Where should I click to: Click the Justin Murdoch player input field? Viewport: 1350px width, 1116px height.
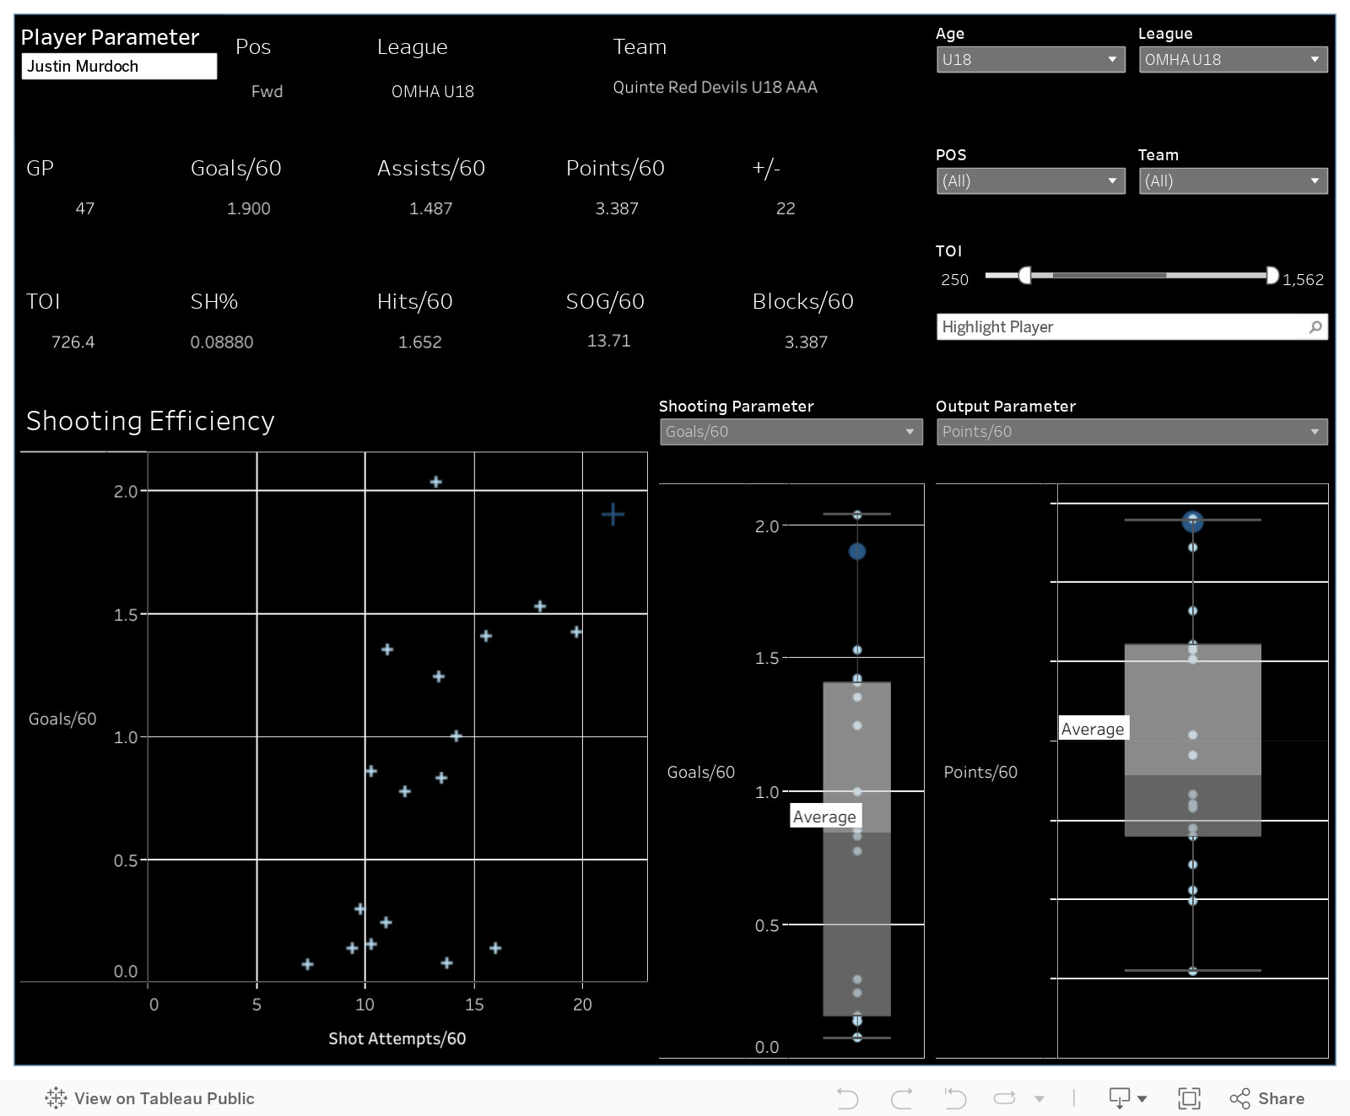click(x=119, y=66)
